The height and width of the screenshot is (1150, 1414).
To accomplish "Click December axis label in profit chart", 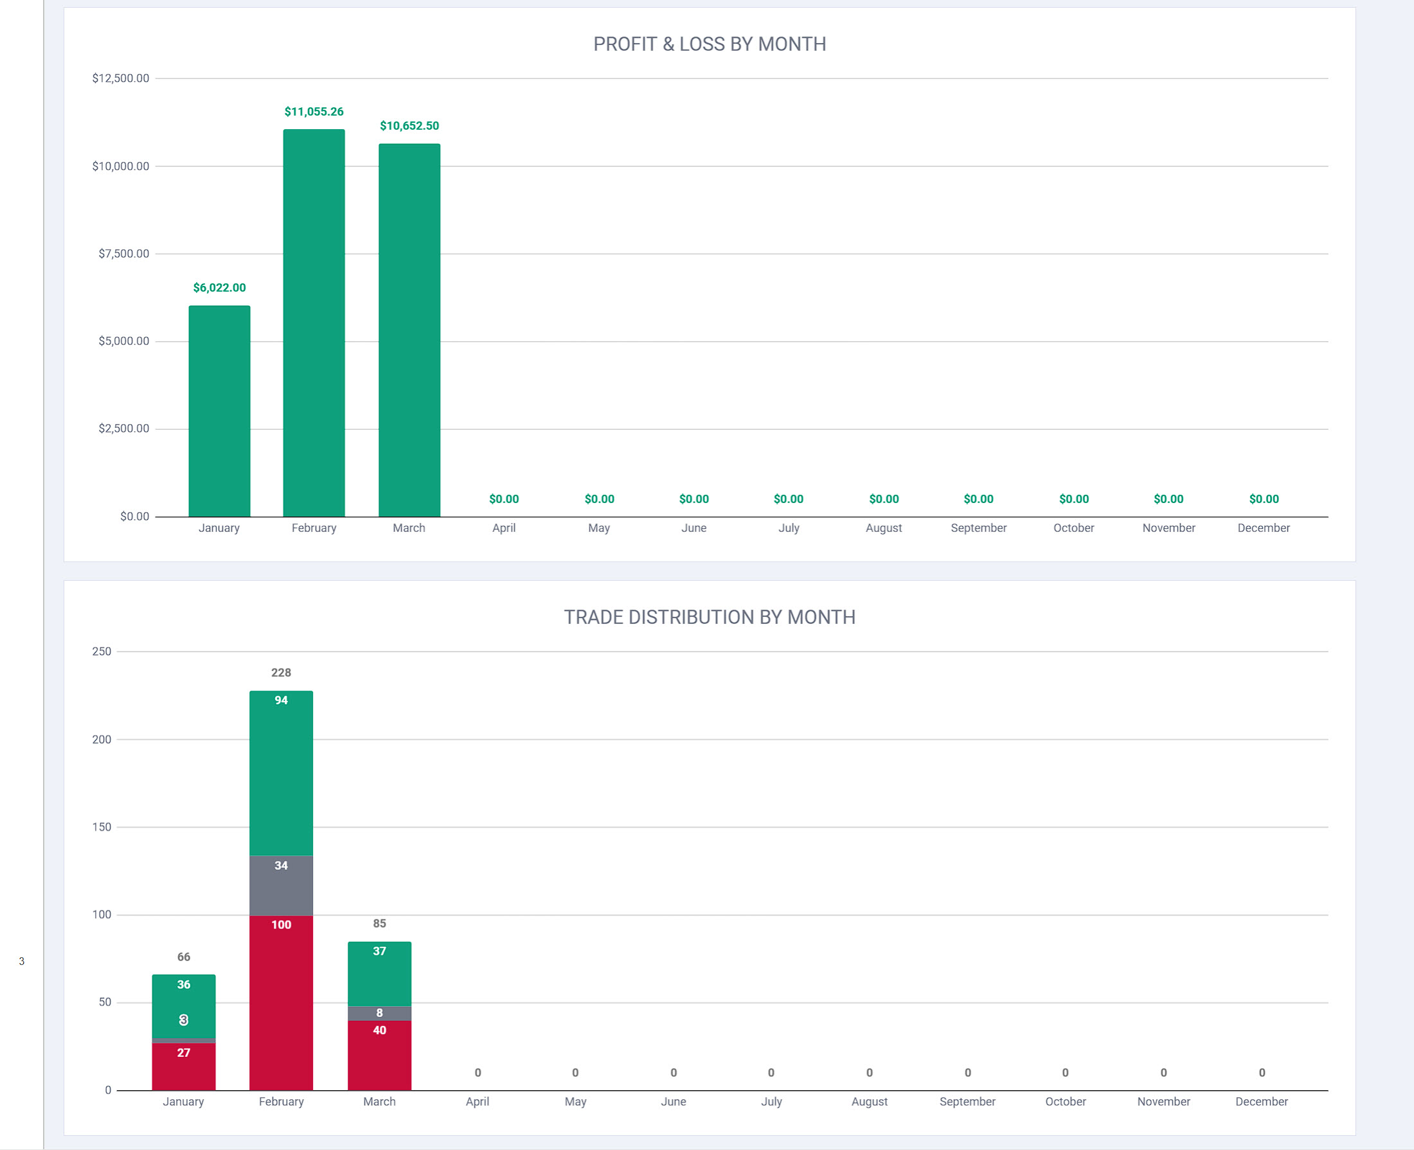I will pyautogui.click(x=1263, y=528).
